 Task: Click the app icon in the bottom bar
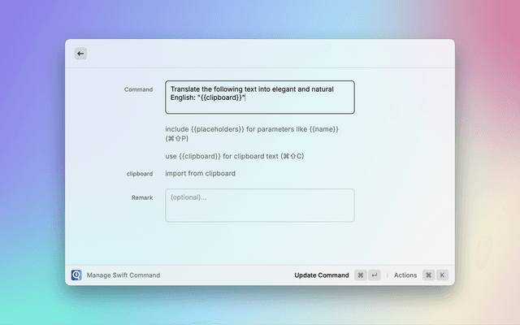click(x=76, y=275)
